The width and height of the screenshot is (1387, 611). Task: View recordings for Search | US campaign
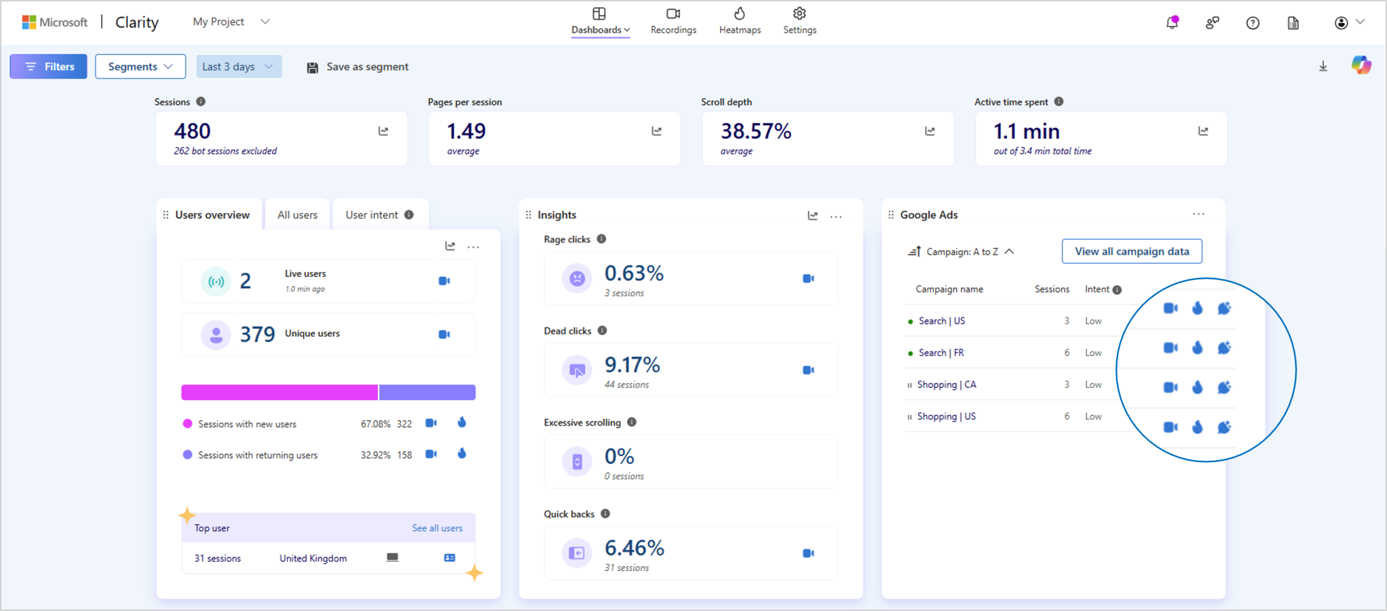[1170, 309]
